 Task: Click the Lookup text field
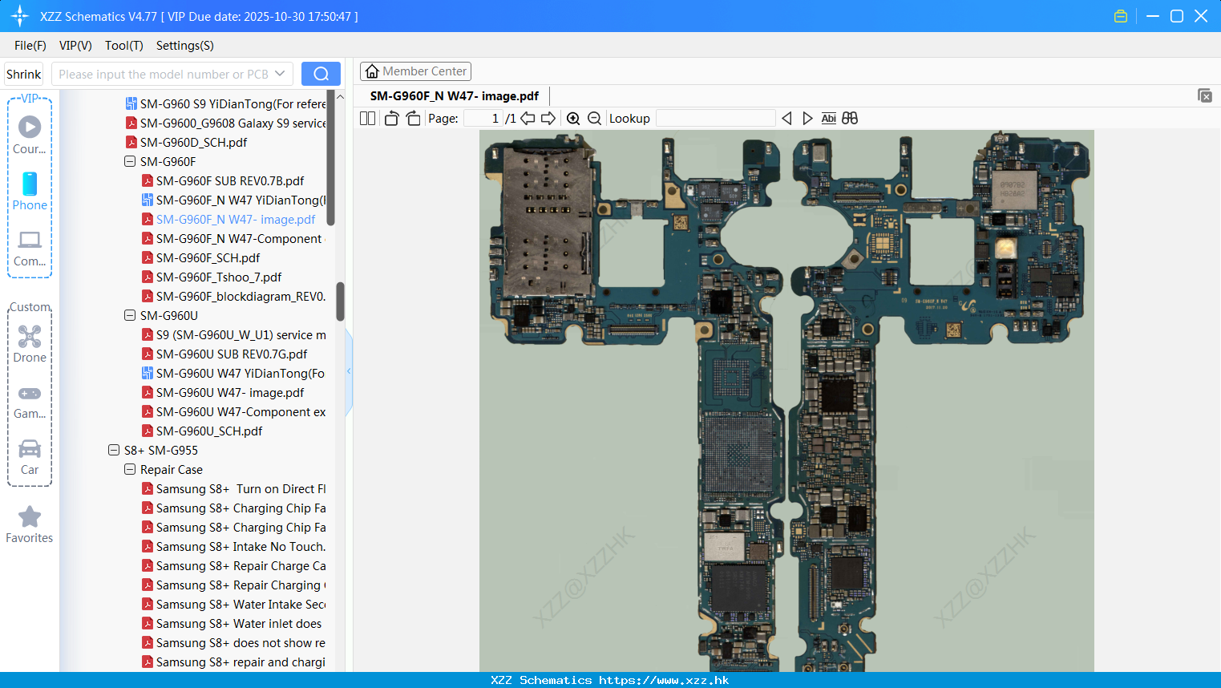716,118
